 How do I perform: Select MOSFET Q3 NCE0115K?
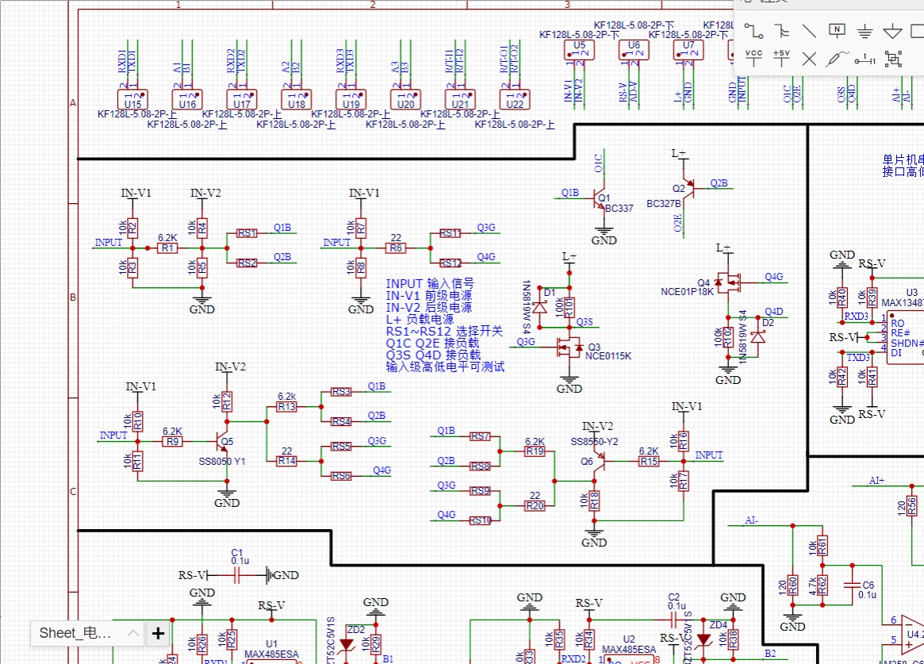point(570,347)
